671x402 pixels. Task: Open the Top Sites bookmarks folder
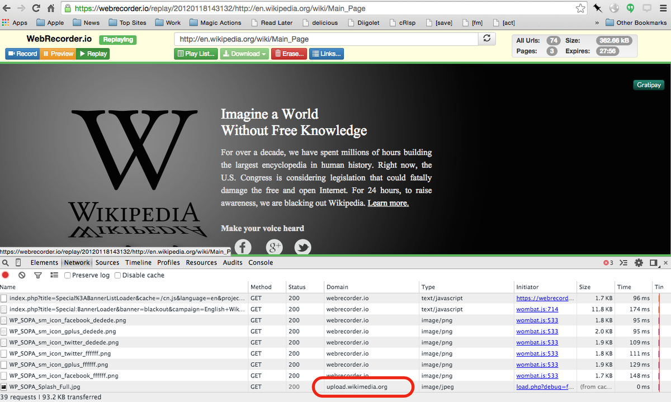pos(127,23)
